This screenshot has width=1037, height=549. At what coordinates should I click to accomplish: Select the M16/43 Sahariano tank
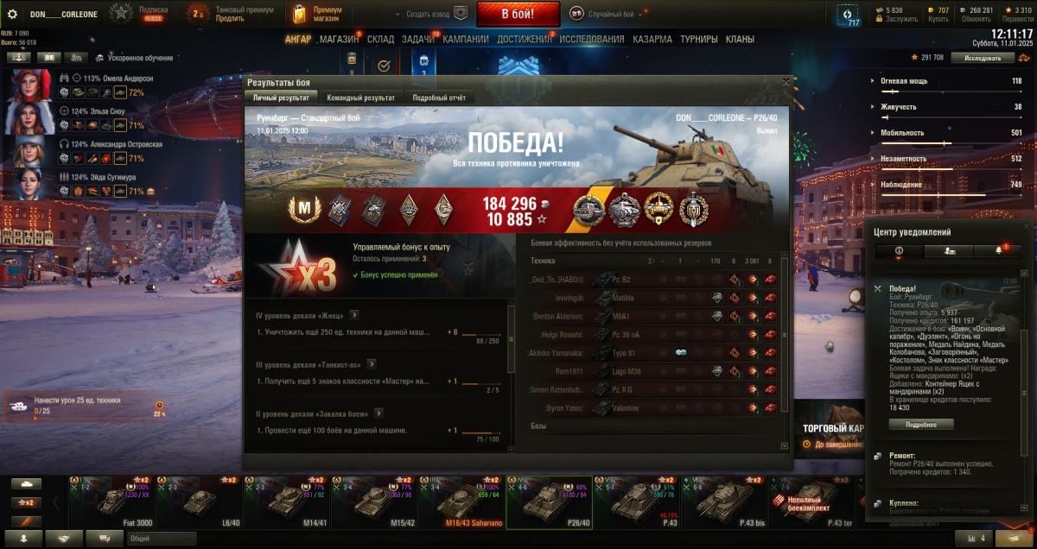[x=461, y=502]
